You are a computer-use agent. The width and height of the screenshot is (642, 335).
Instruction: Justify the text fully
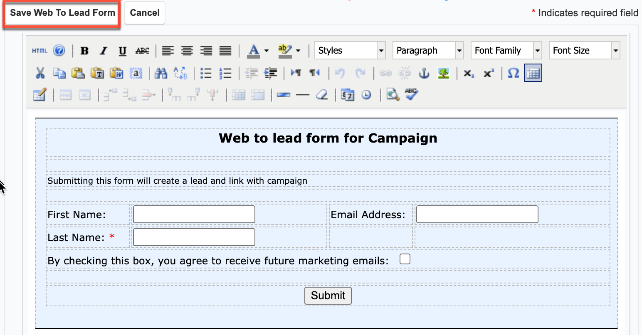(x=225, y=51)
